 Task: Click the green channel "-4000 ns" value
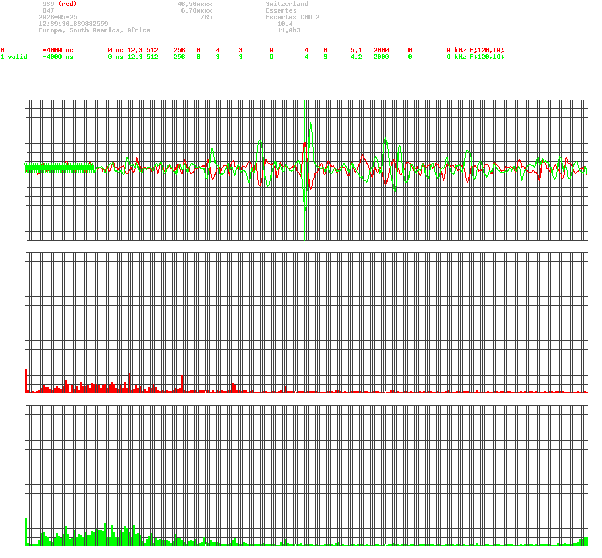[58, 57]
